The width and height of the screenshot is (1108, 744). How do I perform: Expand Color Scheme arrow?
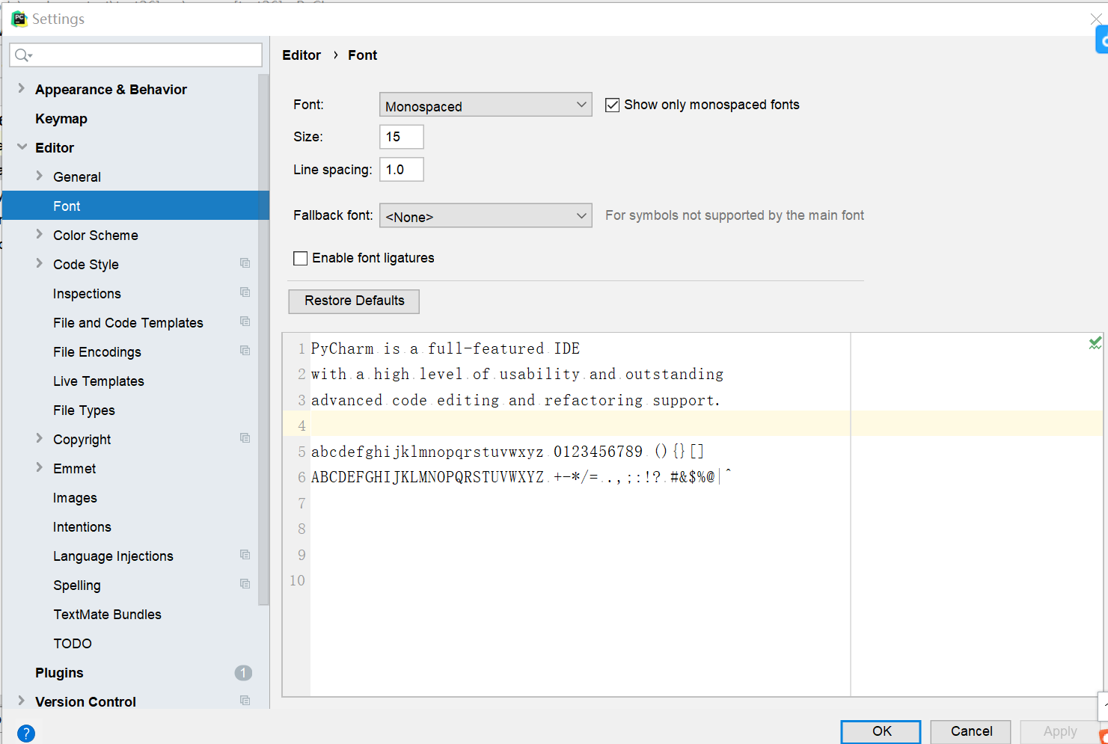[40, 234]
